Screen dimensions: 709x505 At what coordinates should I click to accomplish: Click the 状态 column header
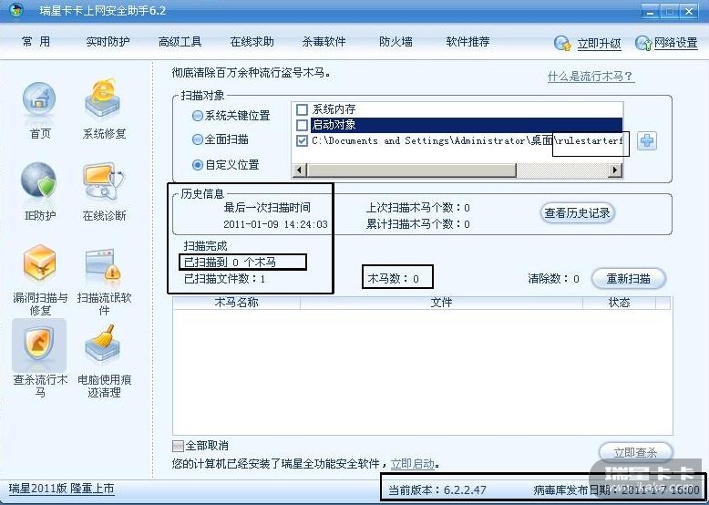(x=619, y=303)
